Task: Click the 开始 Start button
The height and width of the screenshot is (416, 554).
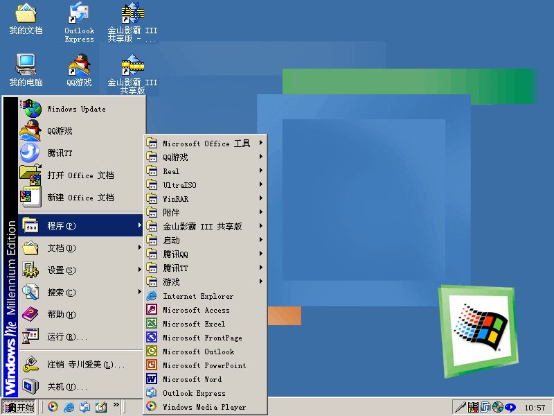Action: pyautogui.click(x=19, y=407)
